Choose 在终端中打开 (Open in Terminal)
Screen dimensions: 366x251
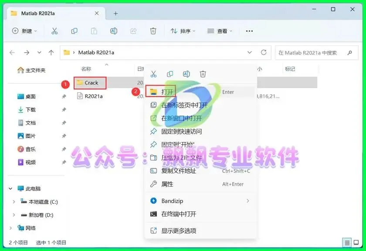point(200,214)
